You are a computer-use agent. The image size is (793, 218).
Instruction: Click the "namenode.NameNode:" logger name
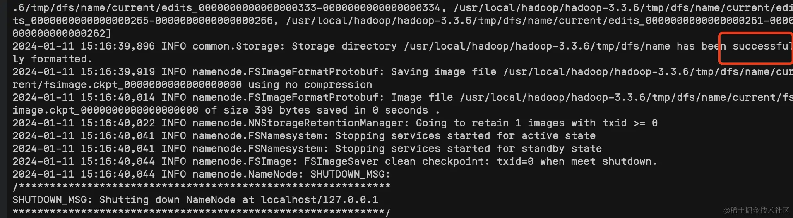[x=248, y=174]
